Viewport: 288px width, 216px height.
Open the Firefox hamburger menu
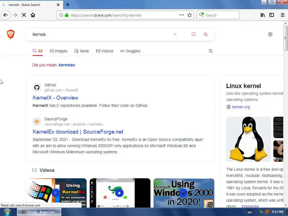[x=282, y=15]
